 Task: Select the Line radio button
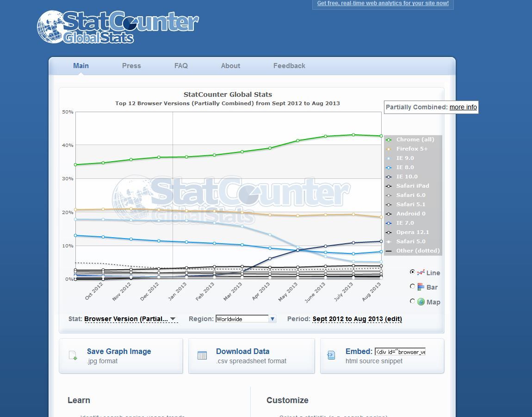(x=412, y=272)
